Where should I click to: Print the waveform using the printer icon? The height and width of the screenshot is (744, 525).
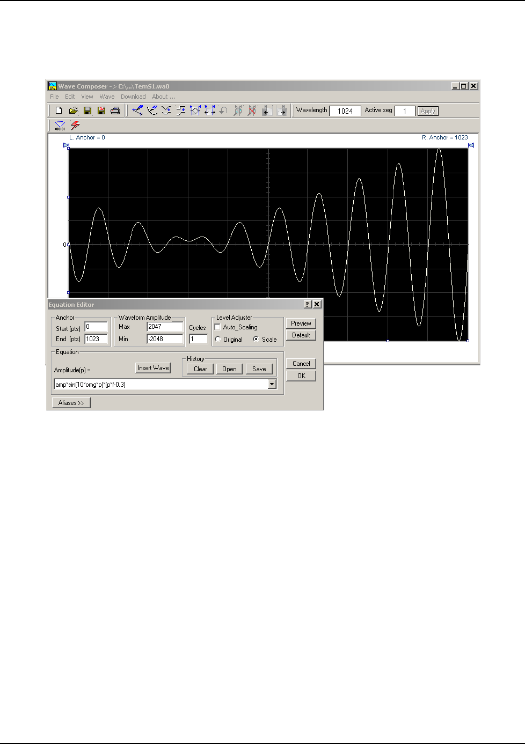tap(115, 111)
